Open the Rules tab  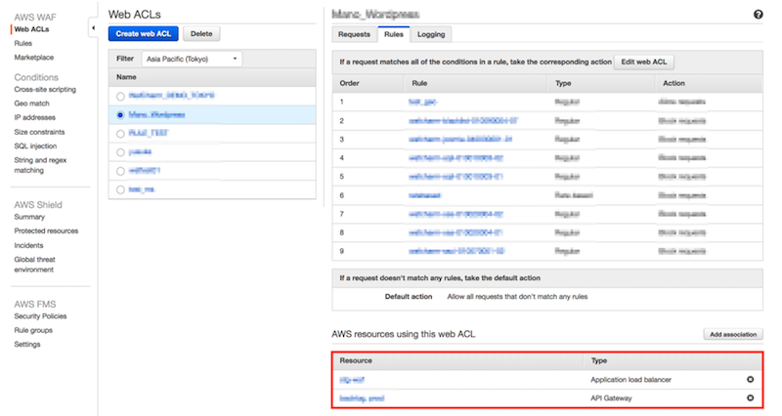coord(393,34)
